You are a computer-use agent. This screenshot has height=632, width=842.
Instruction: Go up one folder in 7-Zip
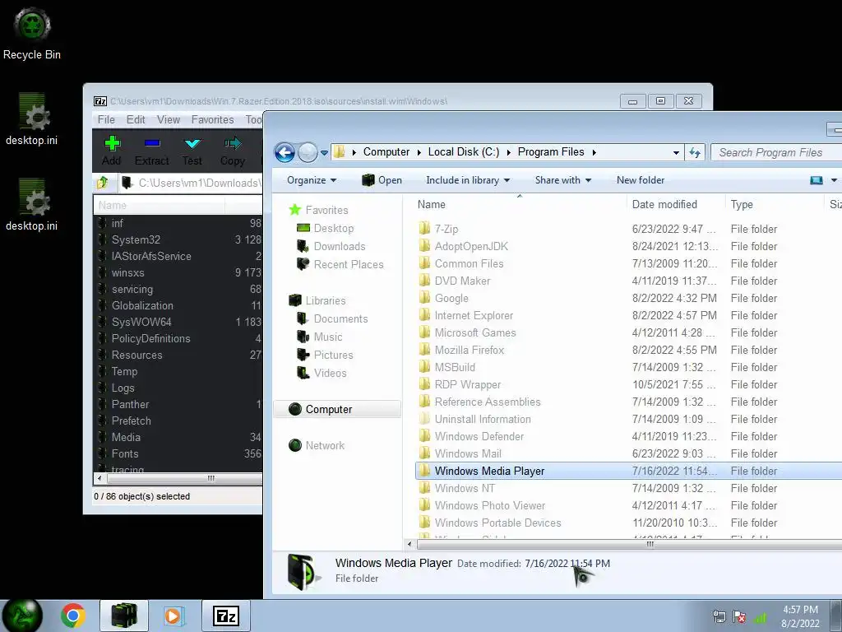coord(103,183)
